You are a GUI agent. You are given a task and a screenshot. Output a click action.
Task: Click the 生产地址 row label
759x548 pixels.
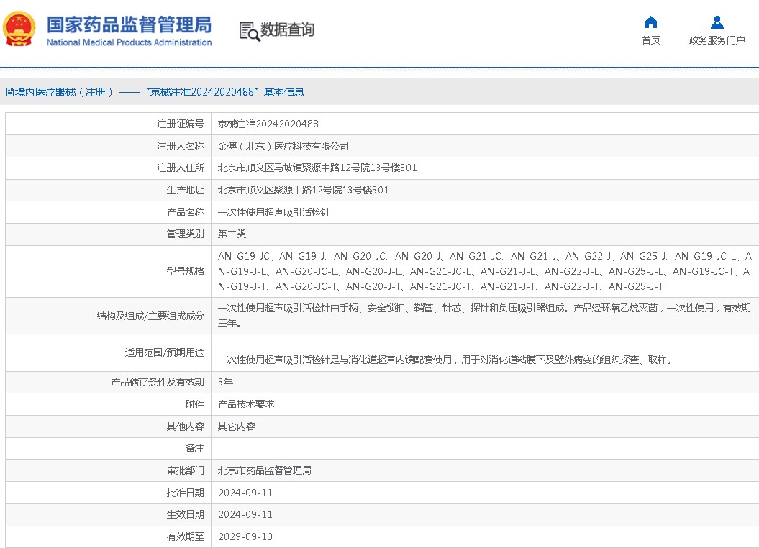[x=186, y=190]
